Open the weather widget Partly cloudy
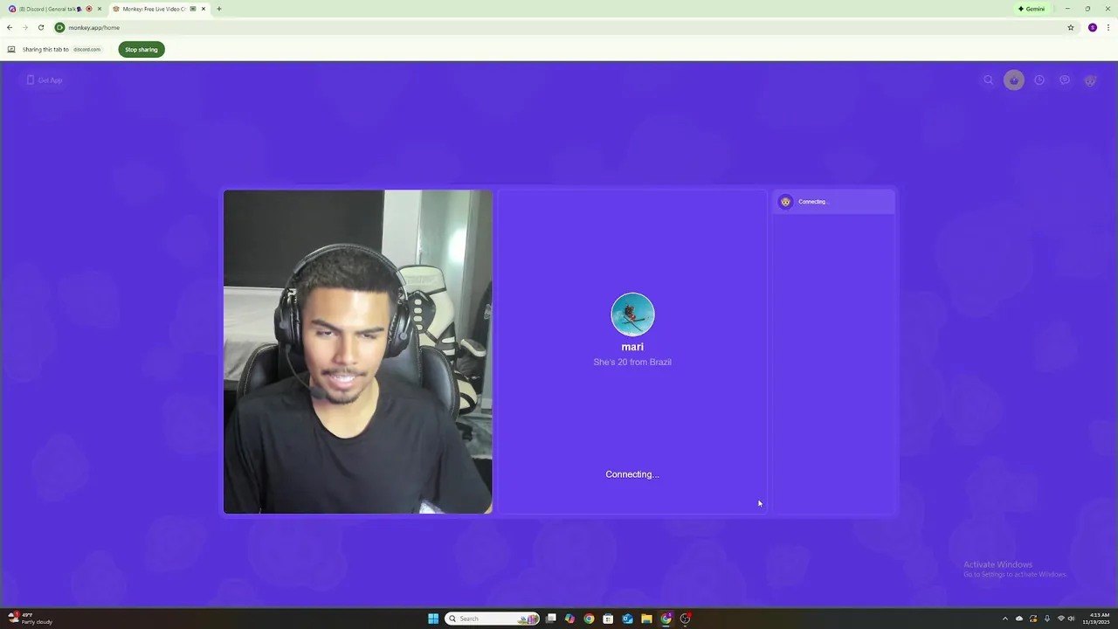The image size is (1118, 629). coord(31,619)
